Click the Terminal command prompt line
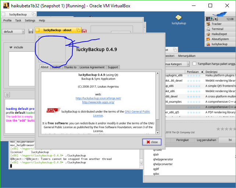236x188 pixels. coord(48,162)
